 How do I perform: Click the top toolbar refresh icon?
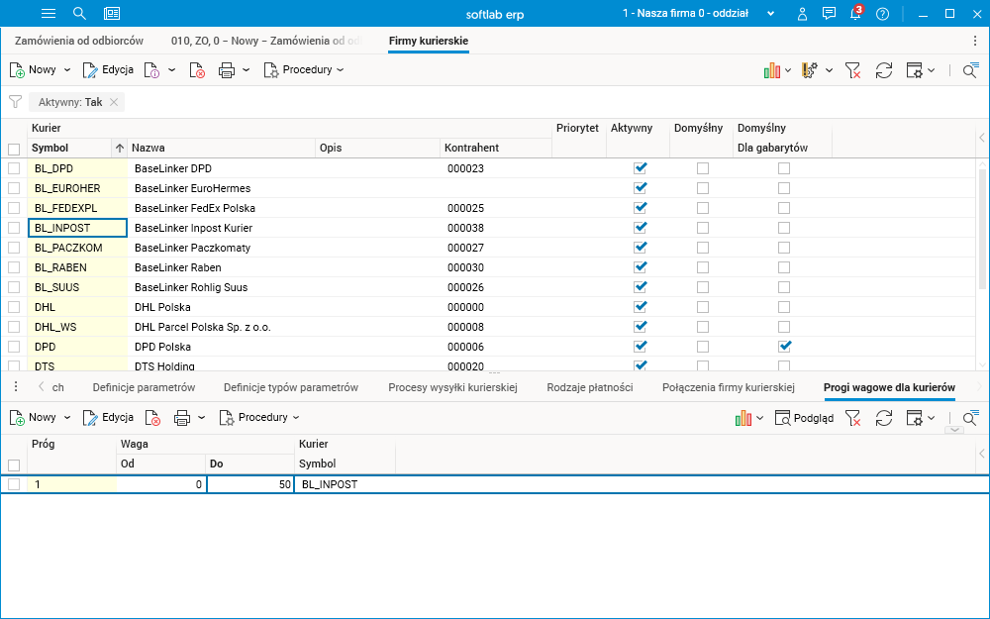pos(884,70)
